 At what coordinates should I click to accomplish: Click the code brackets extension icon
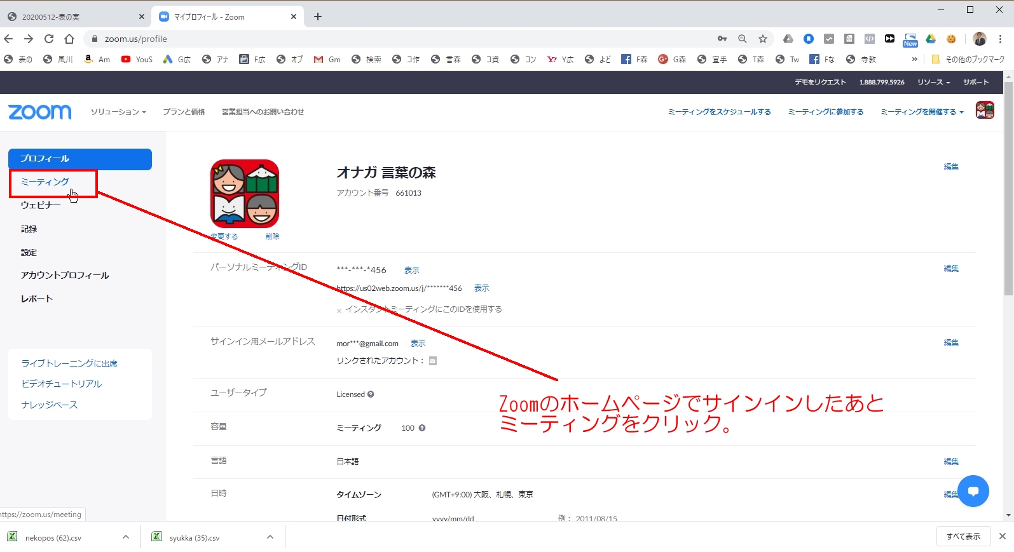coord(869,39)
